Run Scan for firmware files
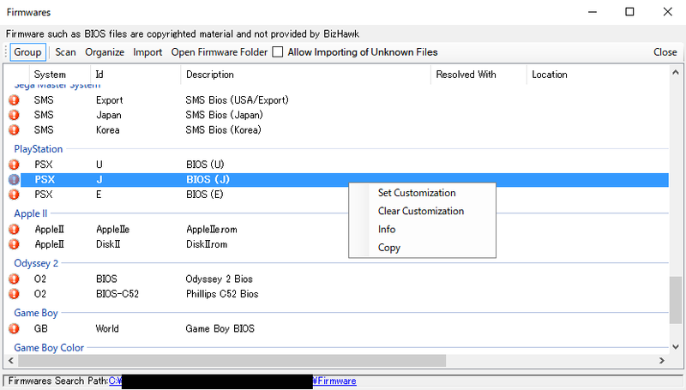686x390 pixels. tap(66, 52)
